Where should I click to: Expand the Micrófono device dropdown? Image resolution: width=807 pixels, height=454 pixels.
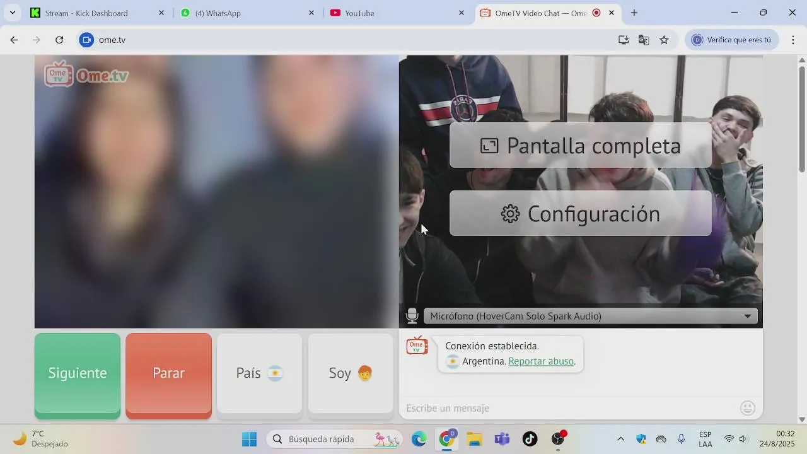coord(591,316)
